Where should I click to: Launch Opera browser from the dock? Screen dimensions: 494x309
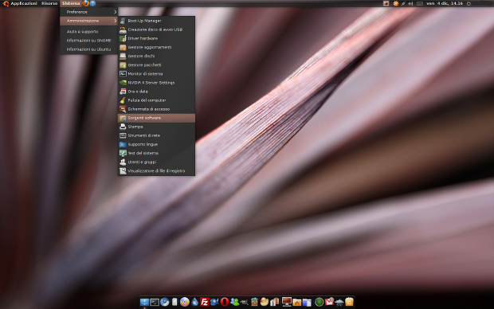[x=225, y=302]
